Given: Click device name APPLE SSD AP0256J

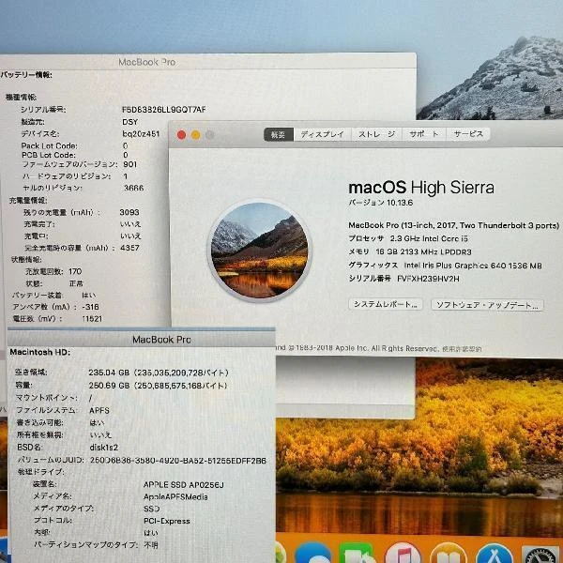Looking at the screenshot, I should coord(184,485).
